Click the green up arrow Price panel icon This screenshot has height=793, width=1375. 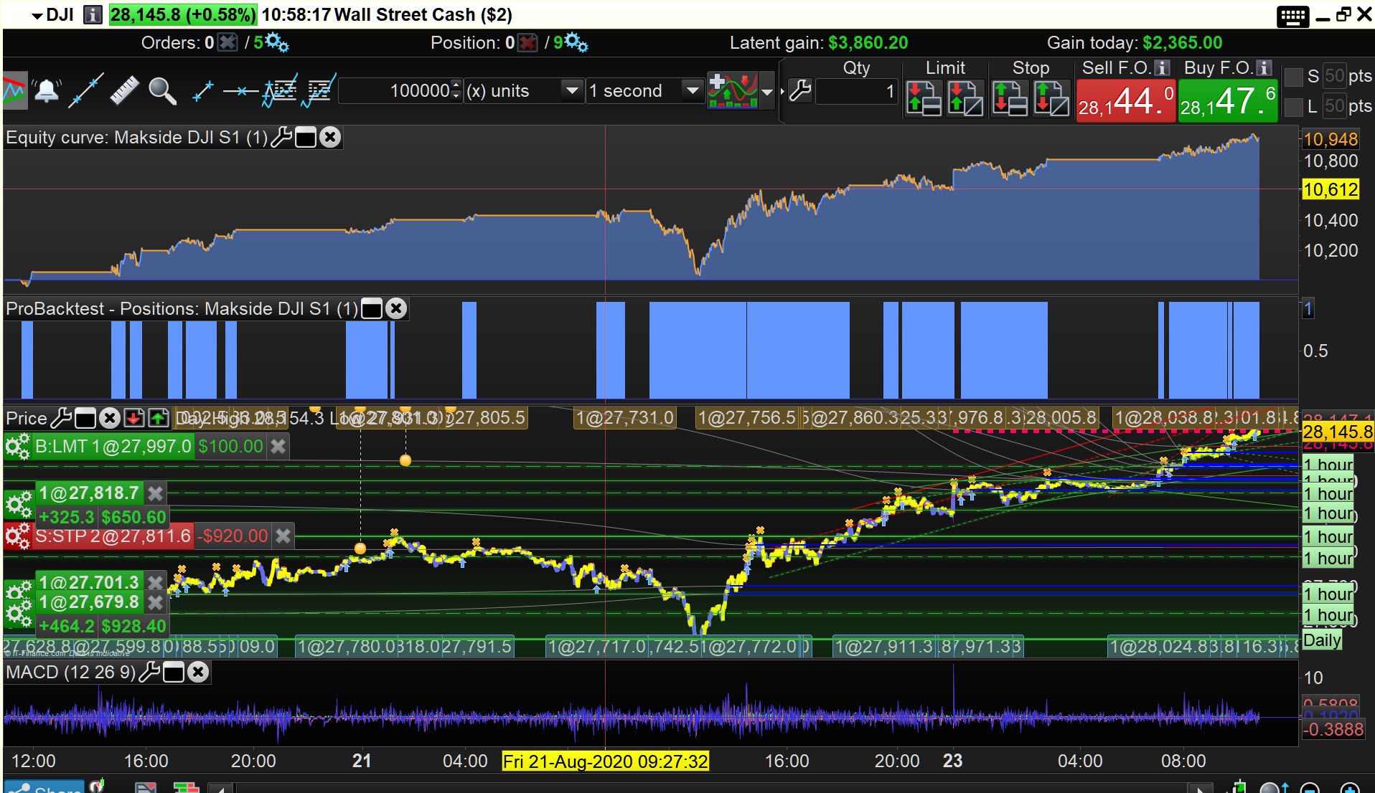point(158,417)
